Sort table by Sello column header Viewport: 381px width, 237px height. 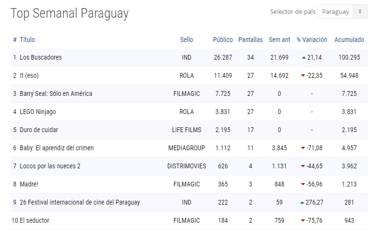point(186,40)
